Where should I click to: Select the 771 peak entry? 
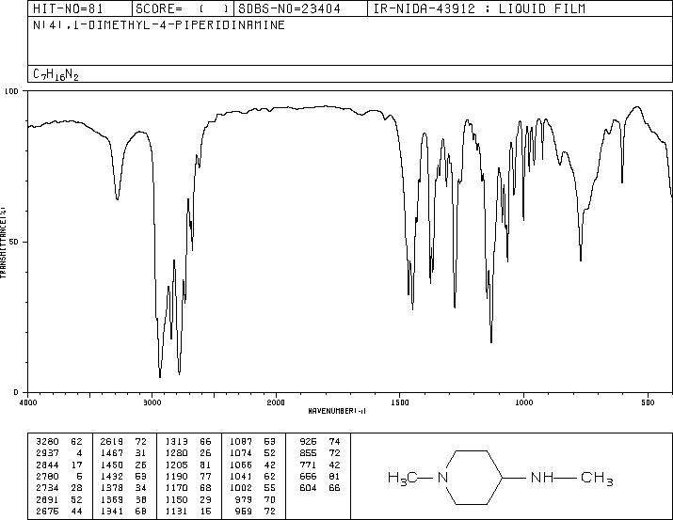[x=320, y=465]
